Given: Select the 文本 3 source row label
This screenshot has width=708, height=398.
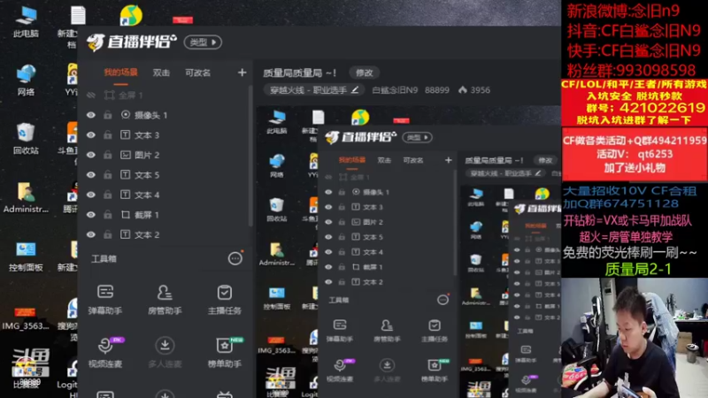Looking at the screenshot, I should pyautogui.click(x=147, y=135).
